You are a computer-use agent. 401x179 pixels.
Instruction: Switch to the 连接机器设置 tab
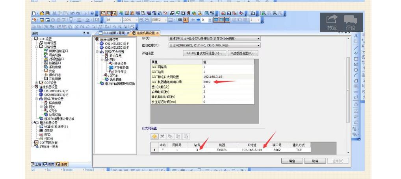point(146,33)
